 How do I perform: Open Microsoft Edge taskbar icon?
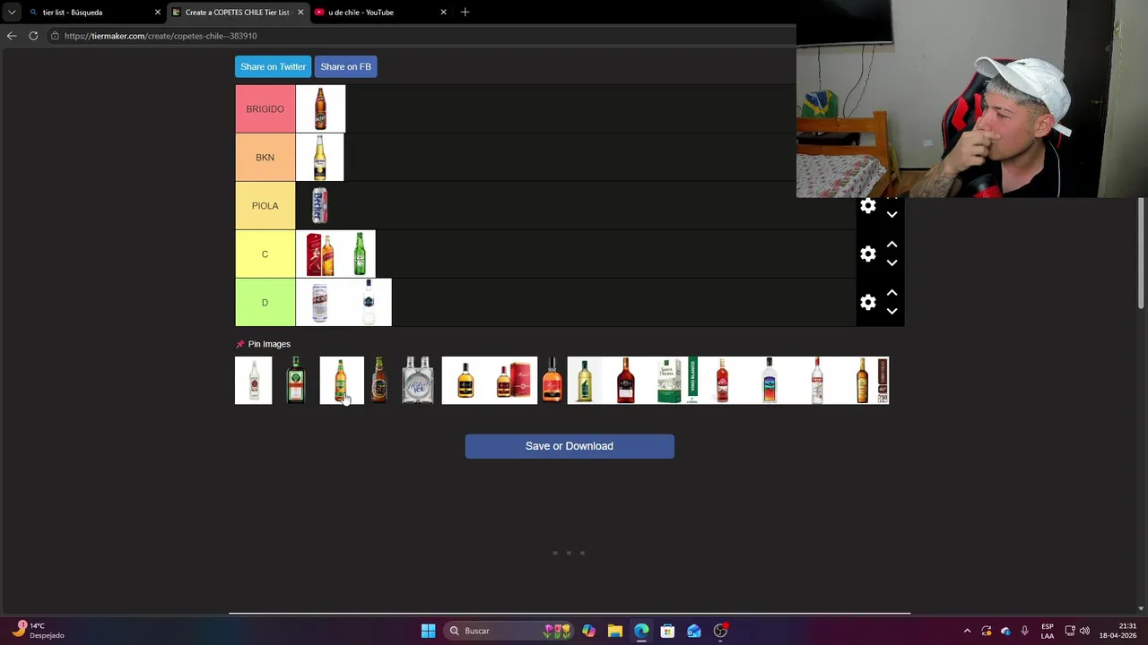[x=641, y=631]
